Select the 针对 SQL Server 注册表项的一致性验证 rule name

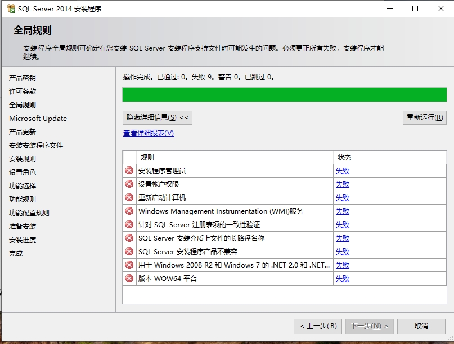pyautogui.click(x=199, y=225)
